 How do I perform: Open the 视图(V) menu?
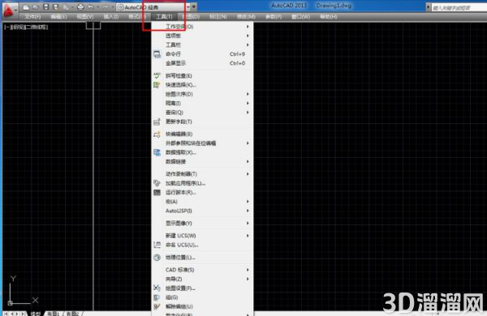pyautogui.click(x=85, y=16)
